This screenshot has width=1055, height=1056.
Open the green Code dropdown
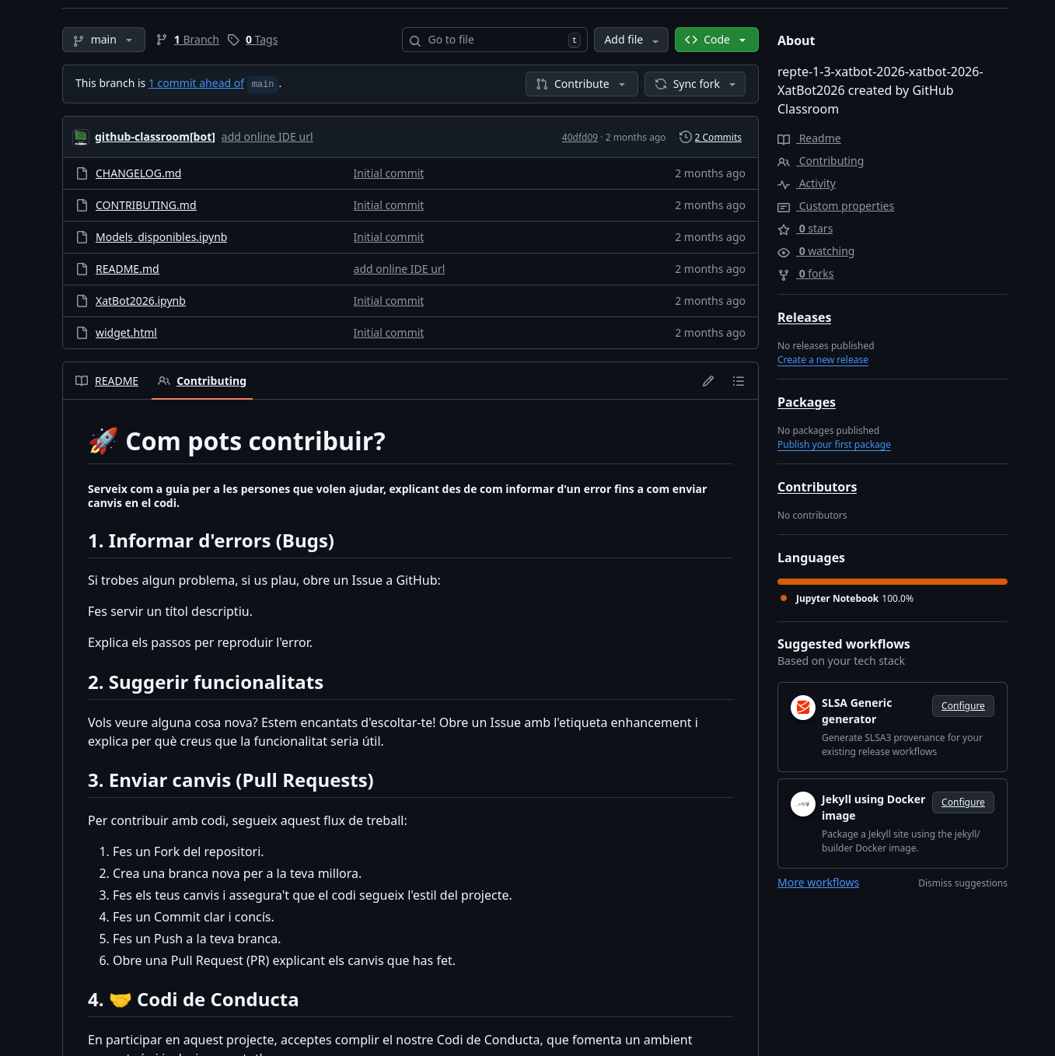[x=716, y=40]
